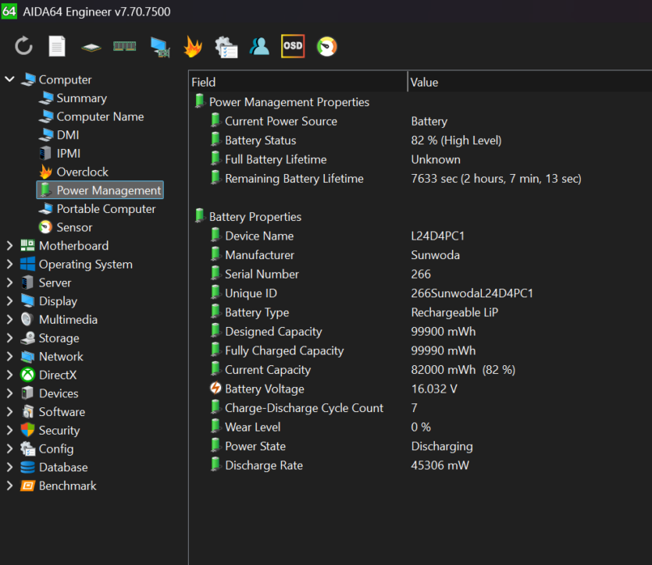Click the Storage drive icon in tree
652x565 pixels.
28,338
